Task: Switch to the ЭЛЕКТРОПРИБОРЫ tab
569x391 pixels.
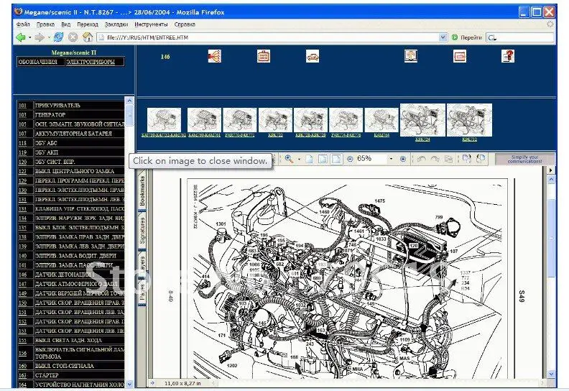Action: click(91, 62)
